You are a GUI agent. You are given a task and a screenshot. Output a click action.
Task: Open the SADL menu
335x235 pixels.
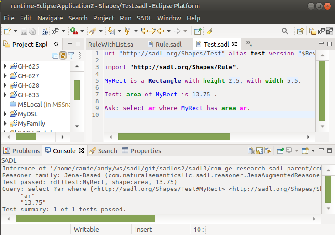point(144,18)
